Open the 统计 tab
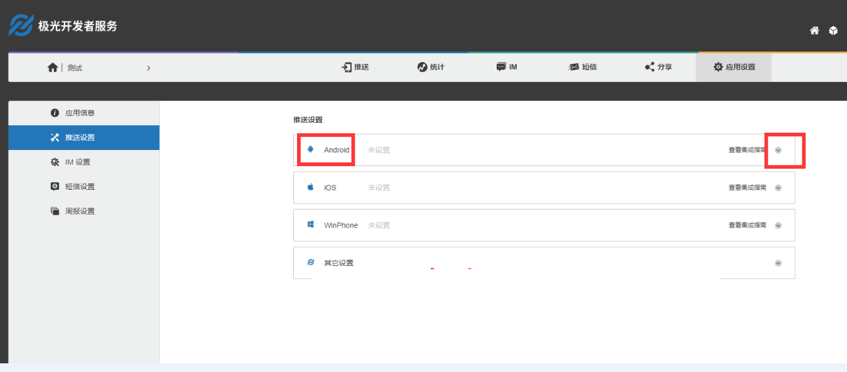Viewport: 847px width, 372px height. tap(431, 67)
